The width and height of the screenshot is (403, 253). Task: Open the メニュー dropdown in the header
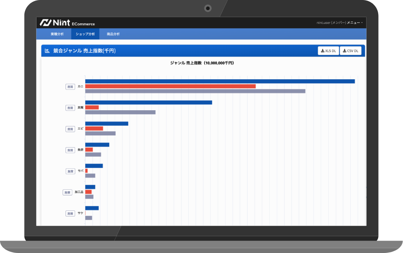pyautogui.click(x=354, y=23)
